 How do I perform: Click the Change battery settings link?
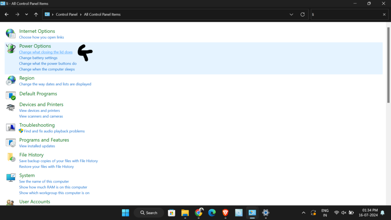(x=38, y=58)
